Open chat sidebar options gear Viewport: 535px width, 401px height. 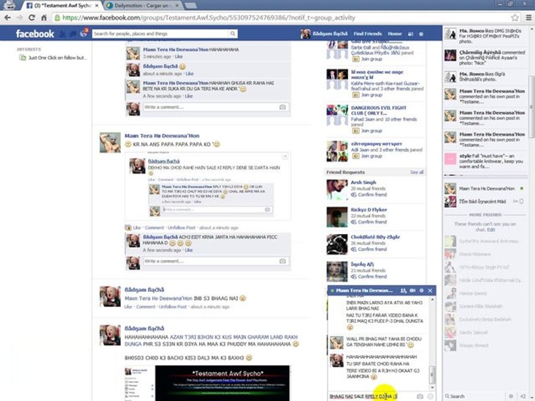[x=511, y=396]
